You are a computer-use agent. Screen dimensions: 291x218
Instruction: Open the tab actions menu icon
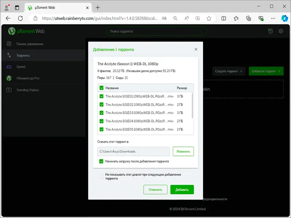(17, 8)
